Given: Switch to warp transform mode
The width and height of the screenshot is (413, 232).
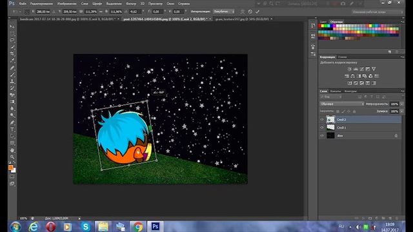Looking at the screenshot, I should pos(243,12).
